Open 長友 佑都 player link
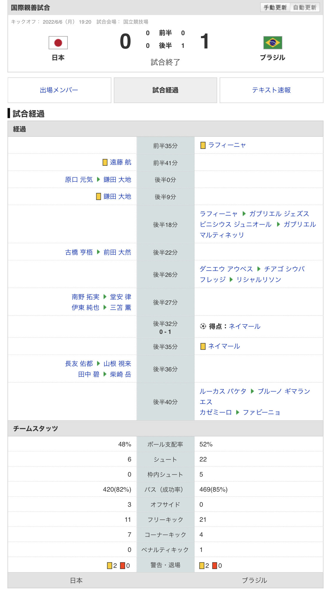 79,364
